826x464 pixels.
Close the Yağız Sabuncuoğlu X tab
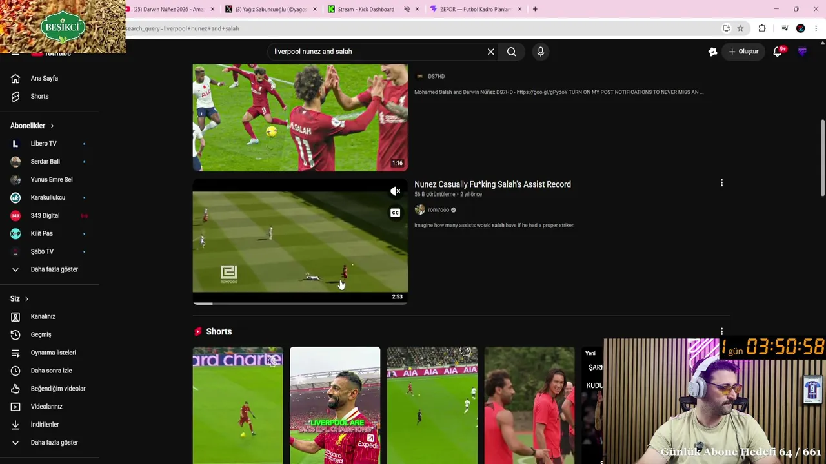(314, 9)
